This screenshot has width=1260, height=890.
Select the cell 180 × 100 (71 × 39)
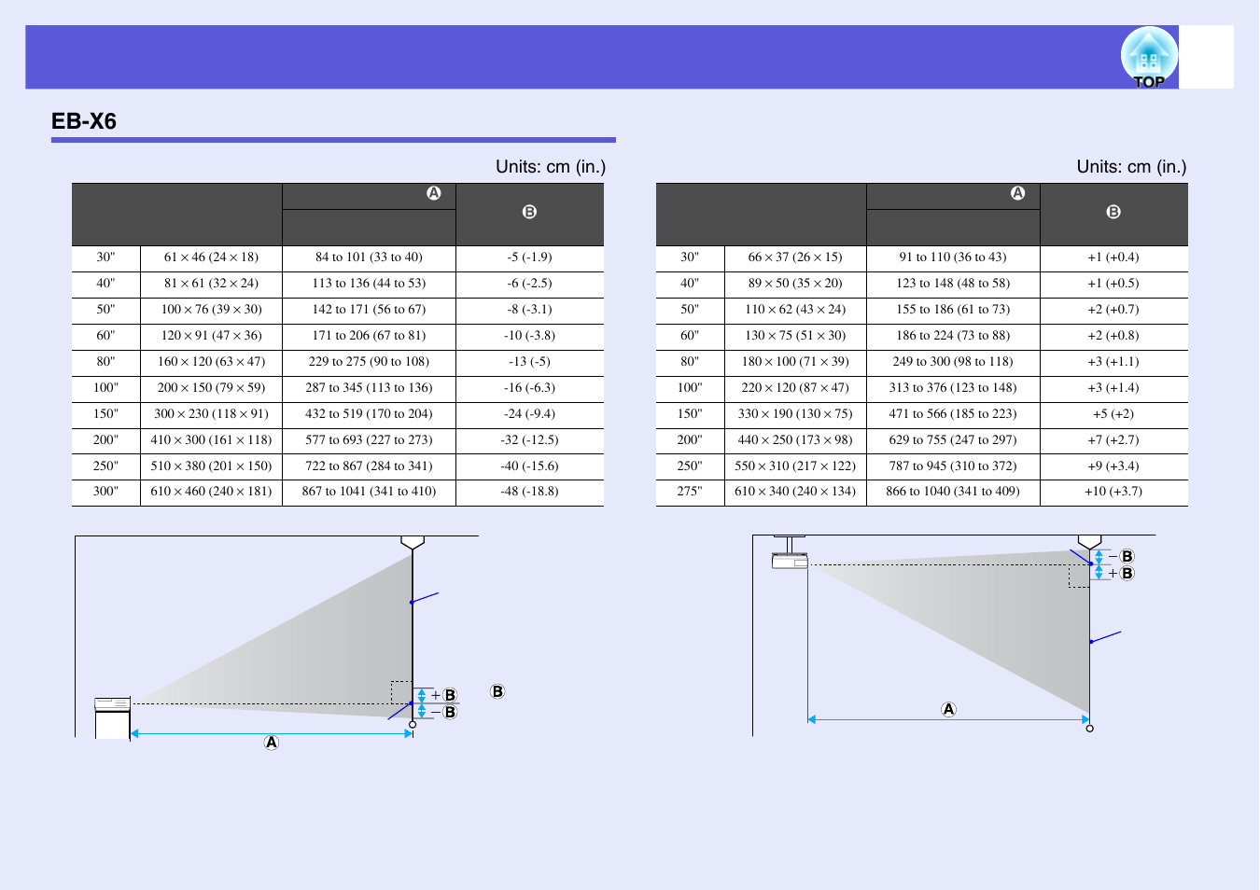click(795, 362)
